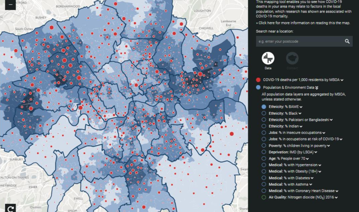Click the search magnifying glass icon
This screenshot has height=212, width=359.
[x=347, y=41]
